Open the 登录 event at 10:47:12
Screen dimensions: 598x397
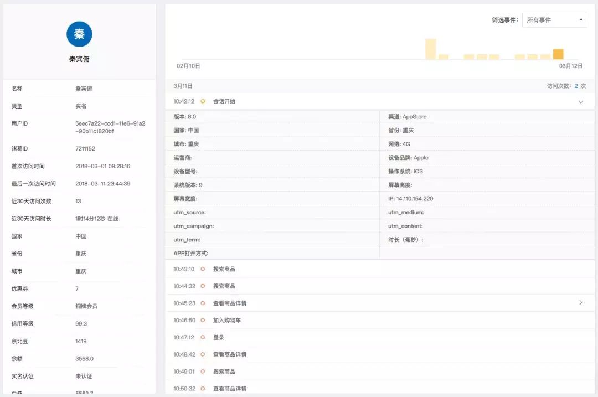tap(379, 338)
